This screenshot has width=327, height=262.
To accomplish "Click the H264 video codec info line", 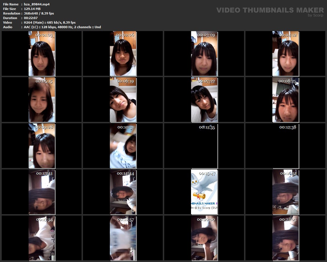I will point(50,22).
